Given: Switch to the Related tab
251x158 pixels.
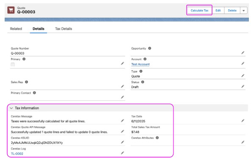Looking at the screenshot, I should coord(16,29).
